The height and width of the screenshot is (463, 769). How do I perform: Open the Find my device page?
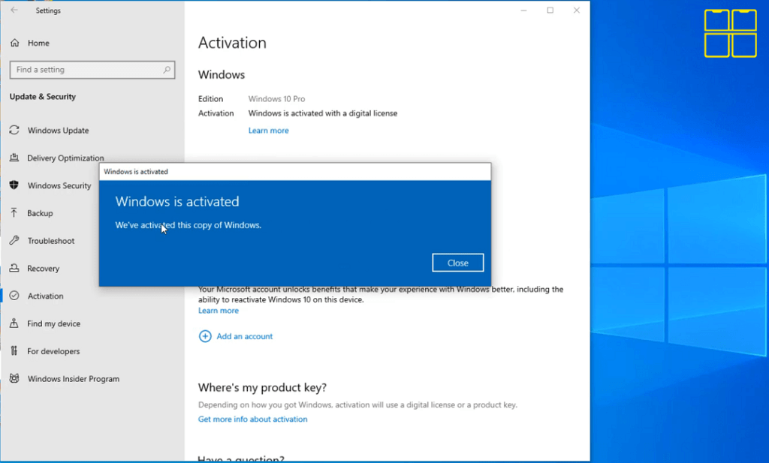54,323
